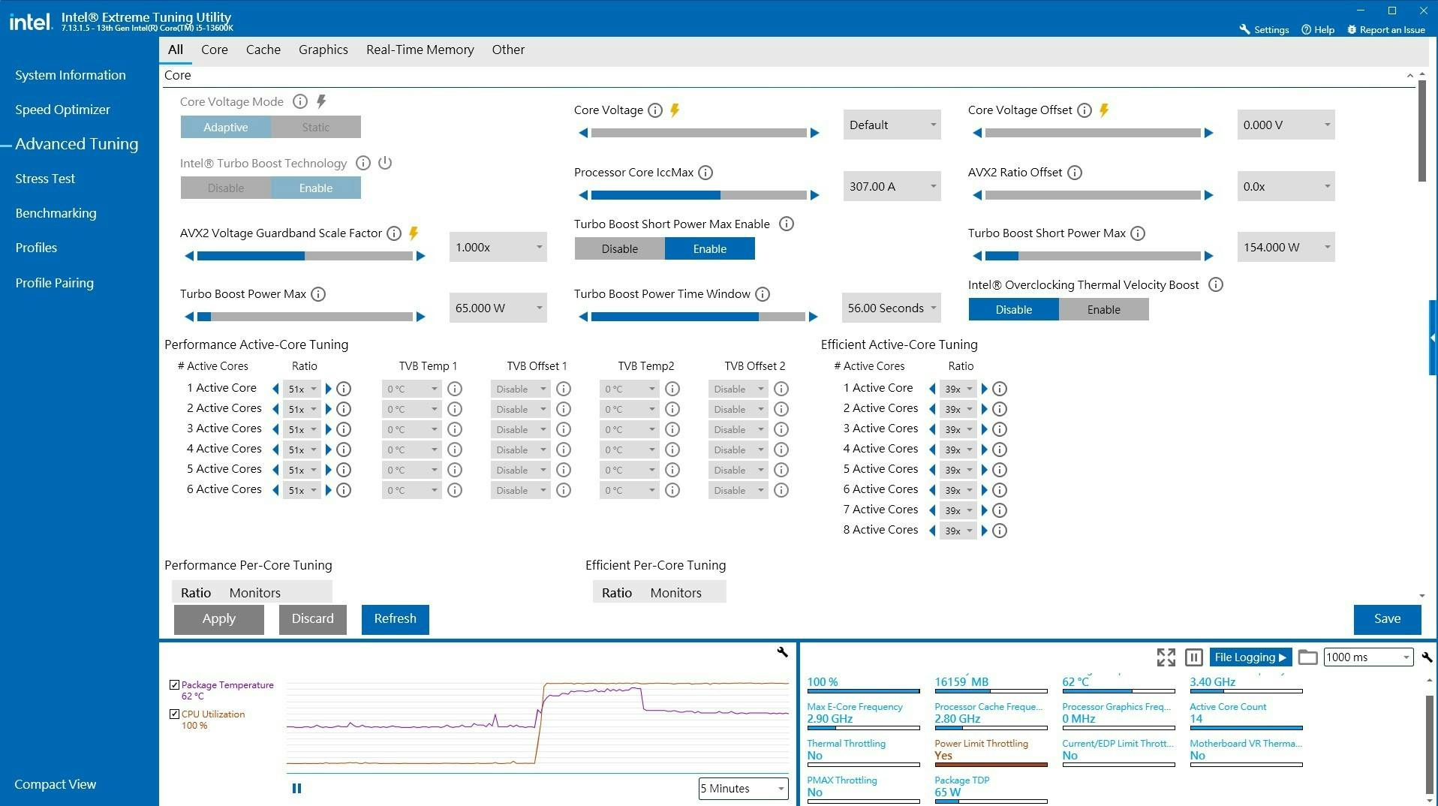Pause the monitoring values panel
This screenshot has width=1438, height=806.
coord(1193,657)
